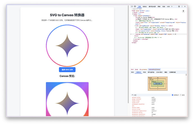Screen dimensions: 194x125
Task: Switch to the 内存 Memory tab
Action: [x=168, y=6]
